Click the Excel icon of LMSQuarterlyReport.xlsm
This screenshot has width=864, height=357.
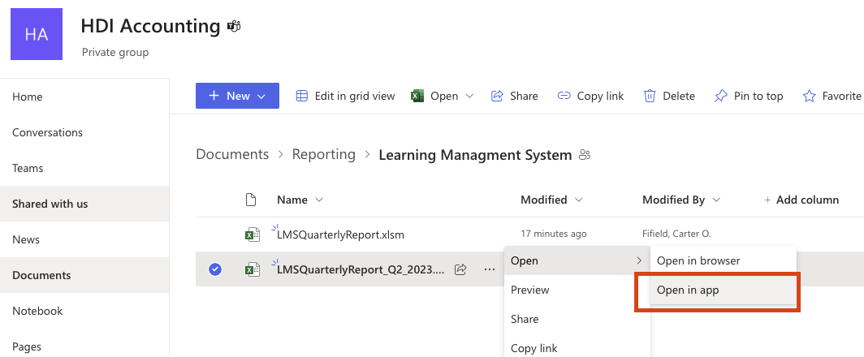253,234
